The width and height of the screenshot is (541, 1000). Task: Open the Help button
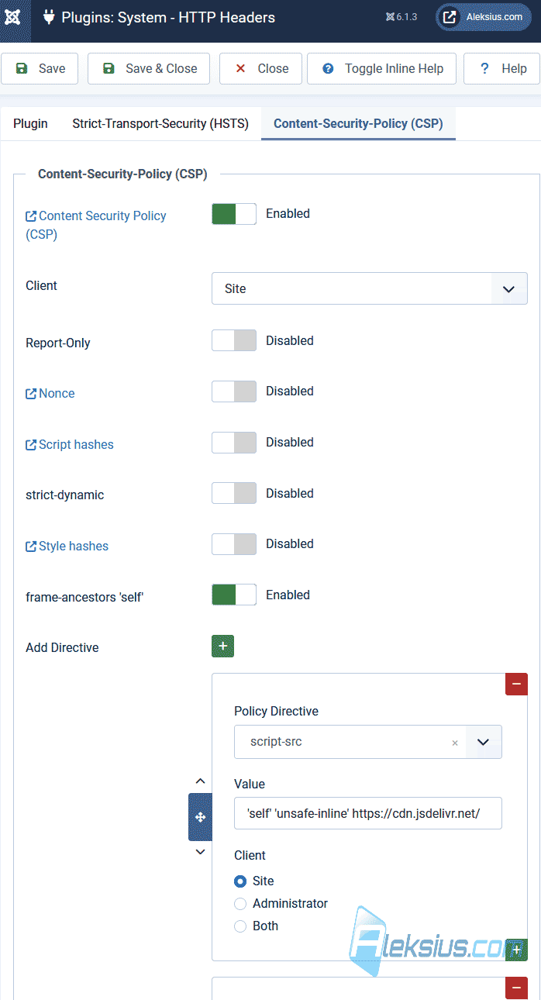(501, 68)
